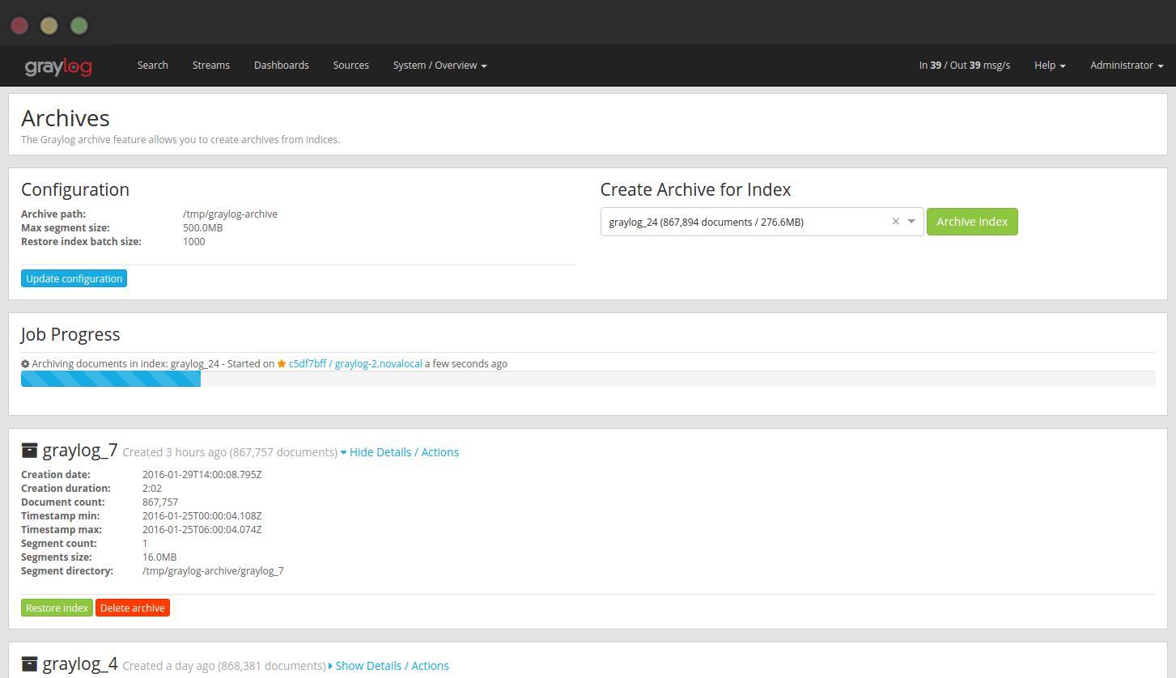Open the System / Overview menu
The width and height of the screenshot is (1176, 678).
click(439, 66)
